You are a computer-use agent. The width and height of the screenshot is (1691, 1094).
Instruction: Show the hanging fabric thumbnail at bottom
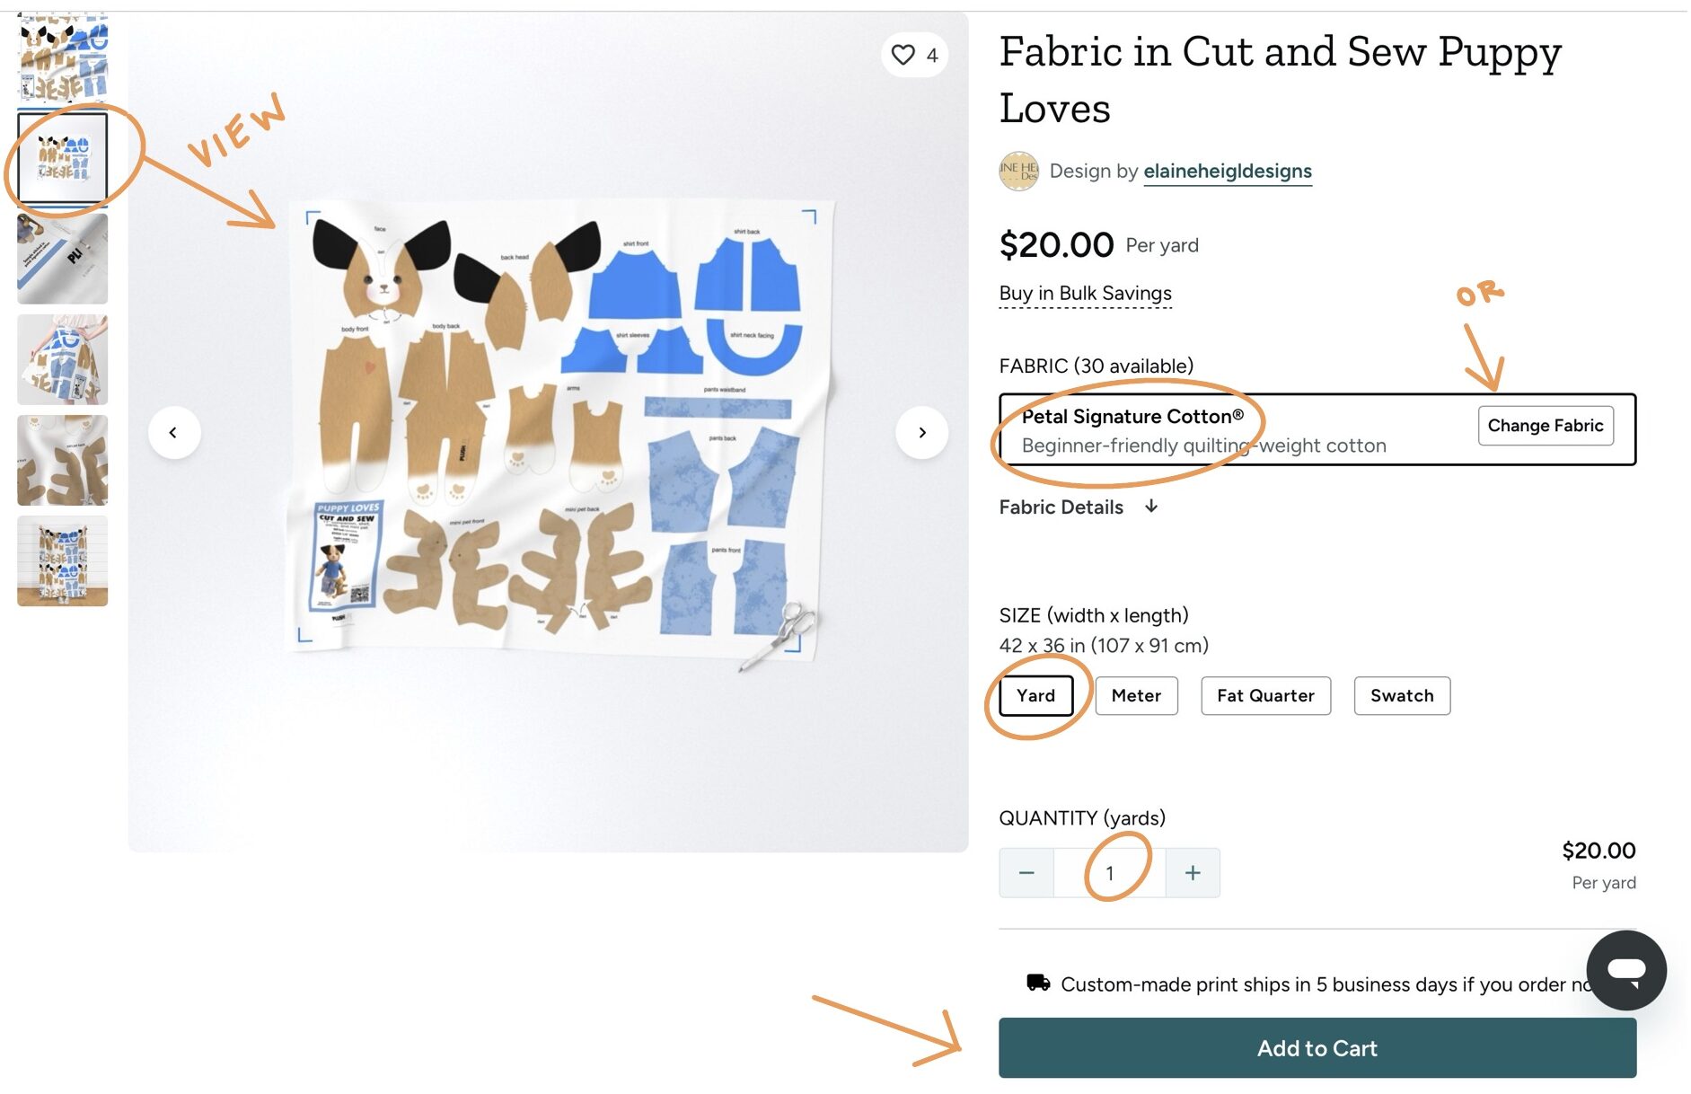62,560
